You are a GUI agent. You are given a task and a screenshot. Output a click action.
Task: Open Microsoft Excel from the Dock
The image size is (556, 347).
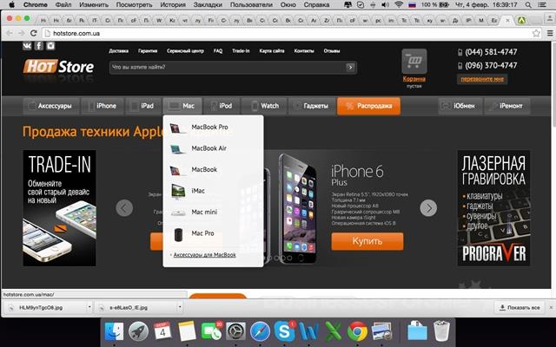click(x=333, y=331)
